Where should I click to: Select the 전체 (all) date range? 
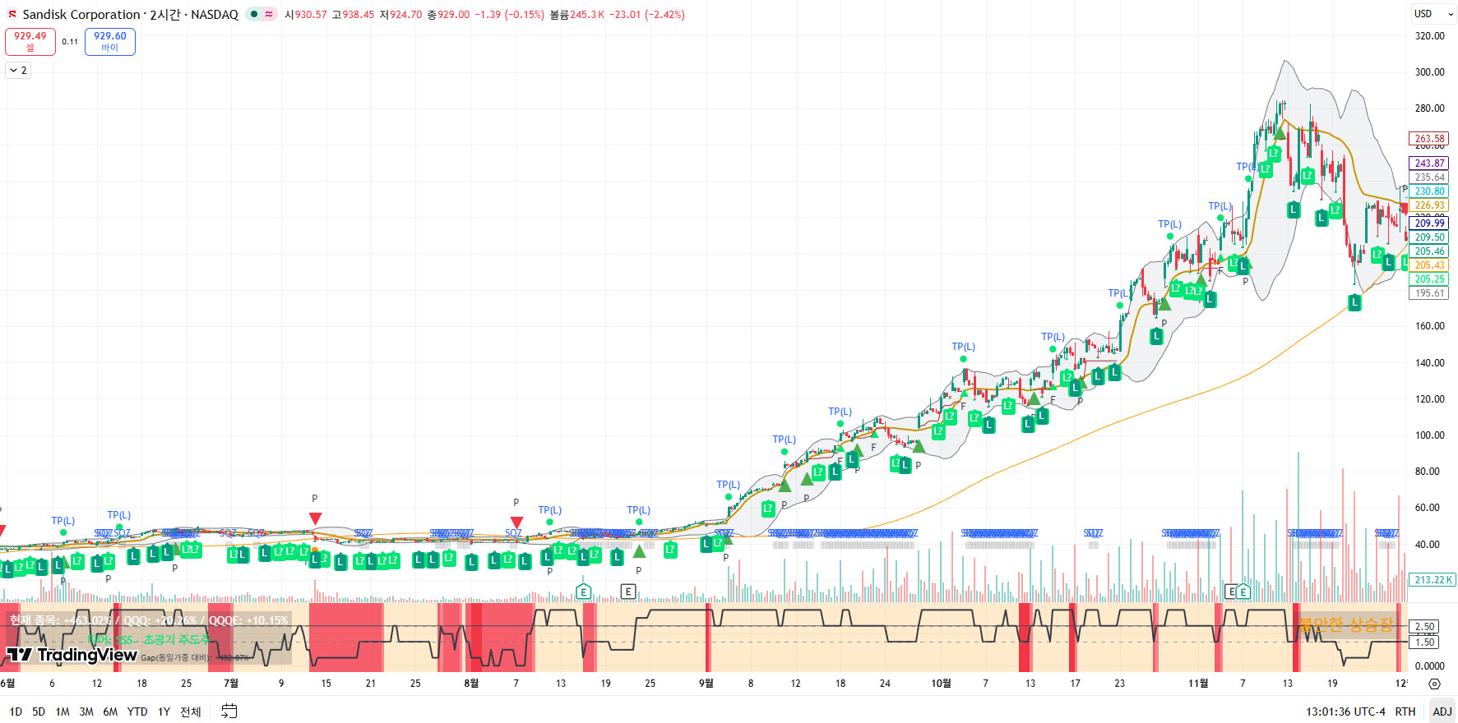[191, 711]
